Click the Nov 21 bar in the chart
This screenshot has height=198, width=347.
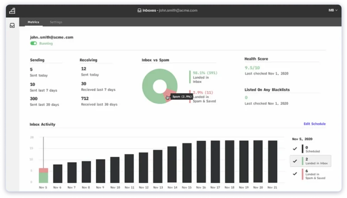click(272, 161)
